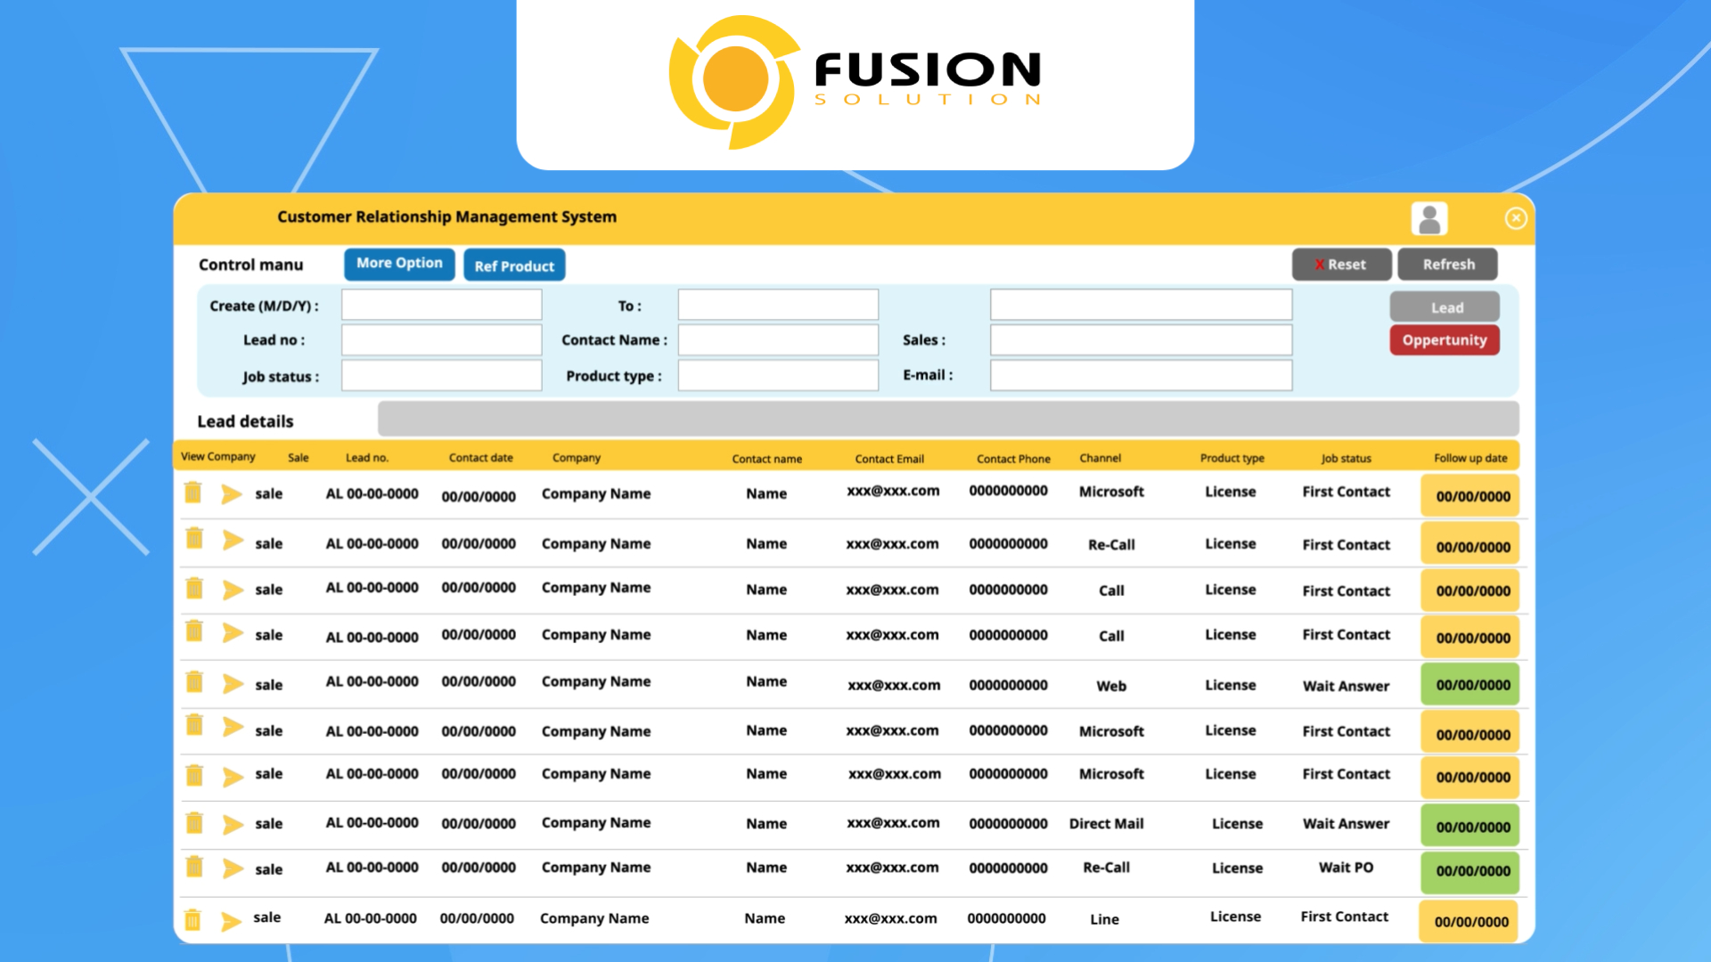Open the Line channel lead with arrow icon

pyautogui.click(x=231, y=920)
